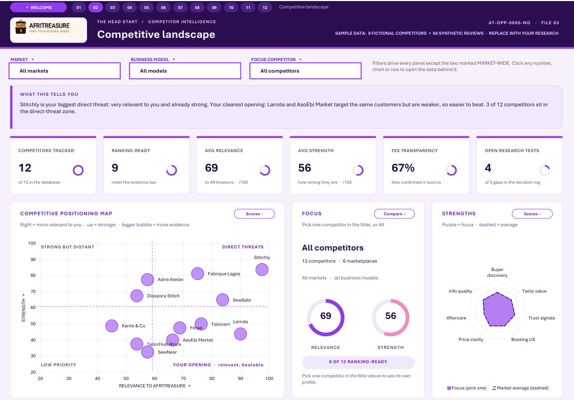The image size is (574, 400).
Task: Click the Avg Strength ring icon
Action: tap(358, 171)
